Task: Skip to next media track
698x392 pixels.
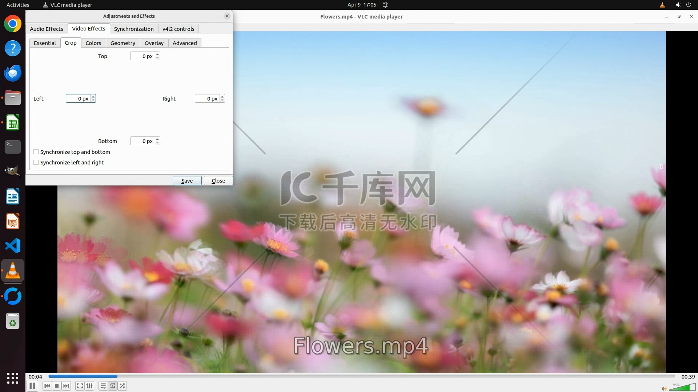Action: pos(66,386)
